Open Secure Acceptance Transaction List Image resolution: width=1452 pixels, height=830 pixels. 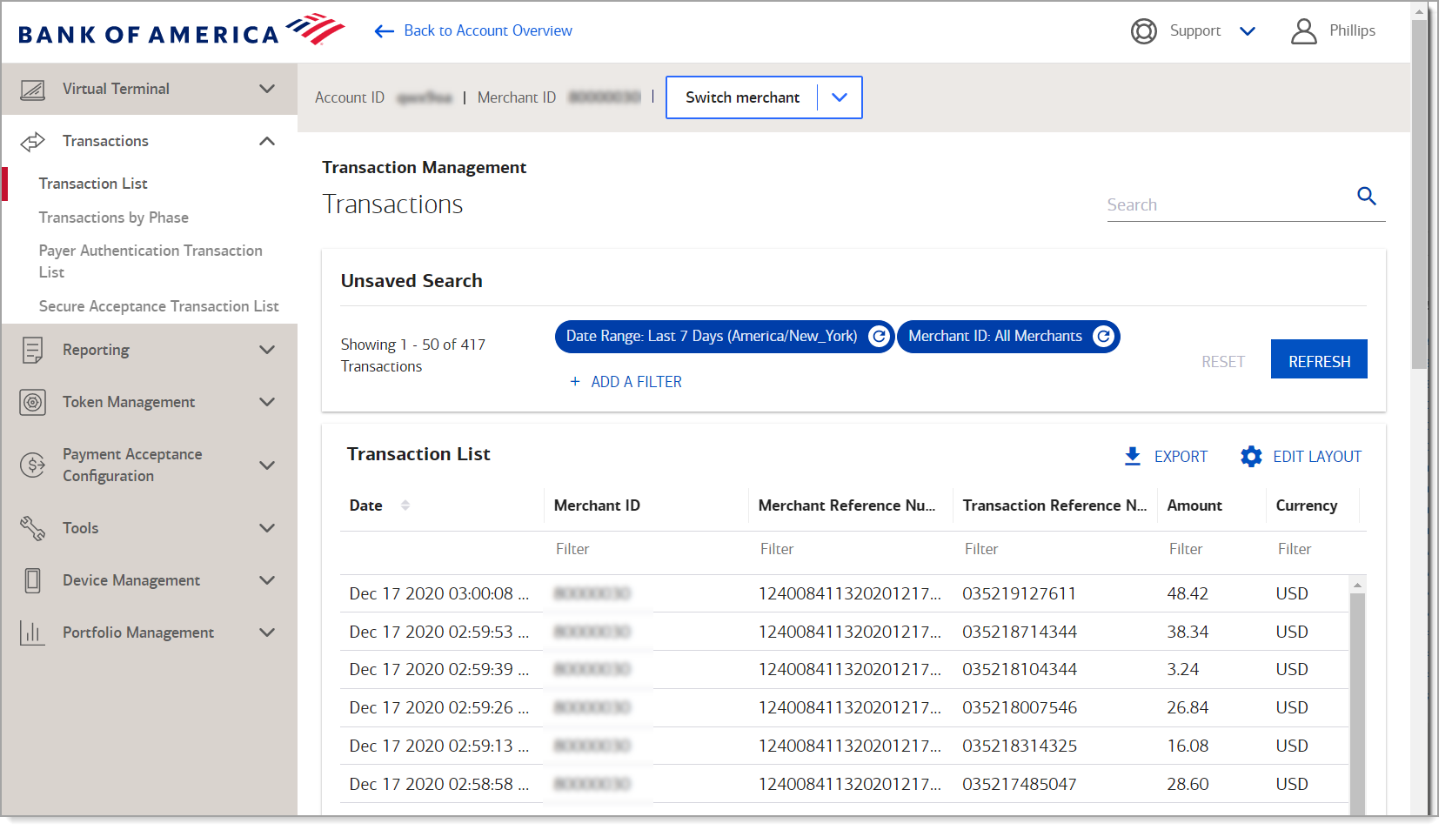(158, 306)
